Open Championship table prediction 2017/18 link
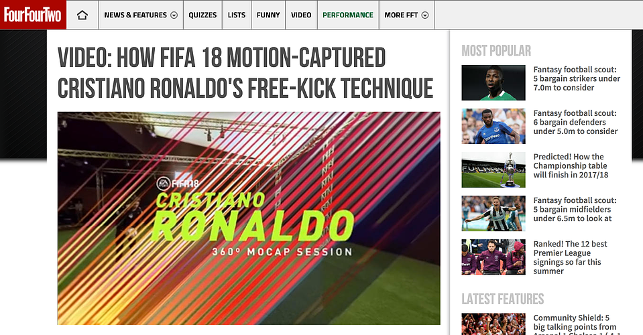643x335 pixels. coord(571,166)
